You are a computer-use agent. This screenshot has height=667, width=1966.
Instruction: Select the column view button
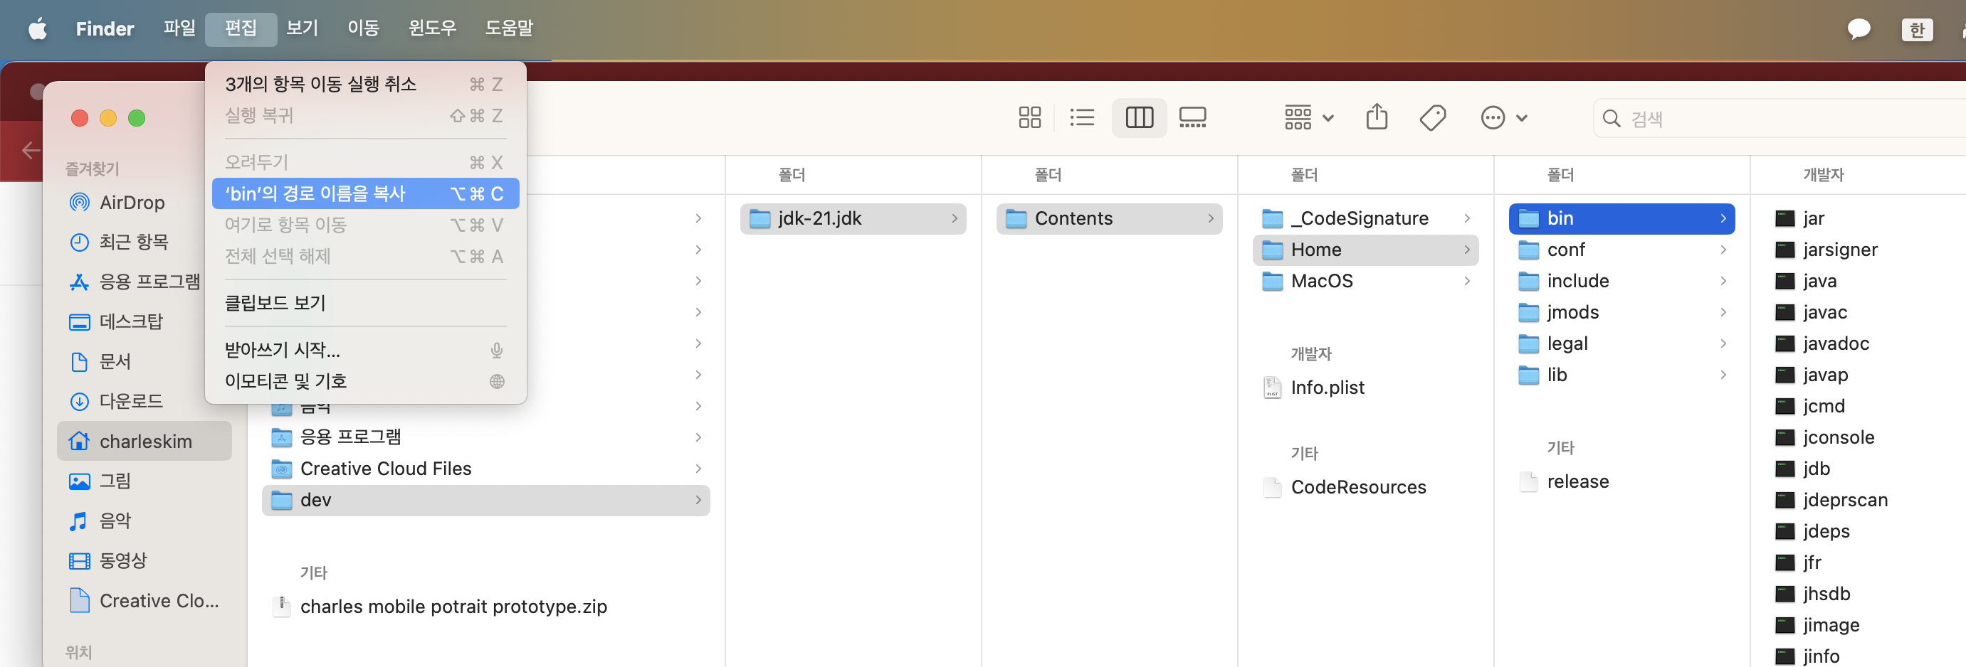(1139, 117)
